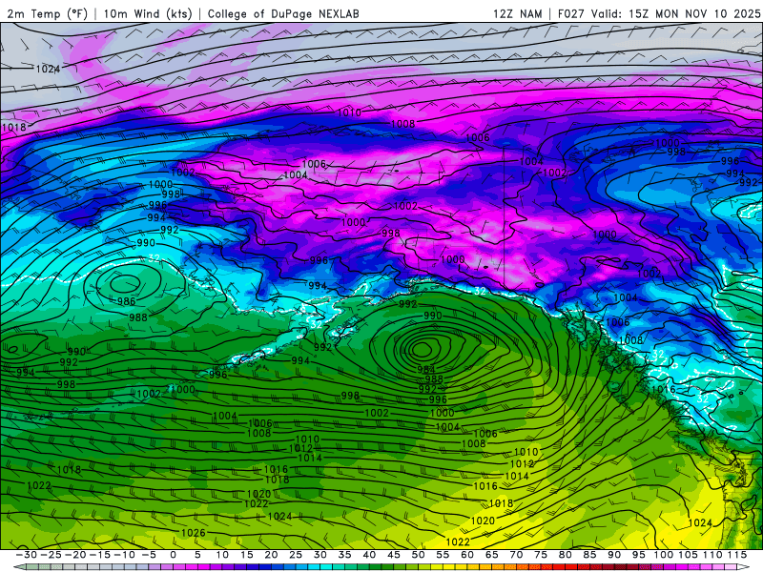
Task: Click the 75 label on the temperature scale
Action: [x=541, y=555]
